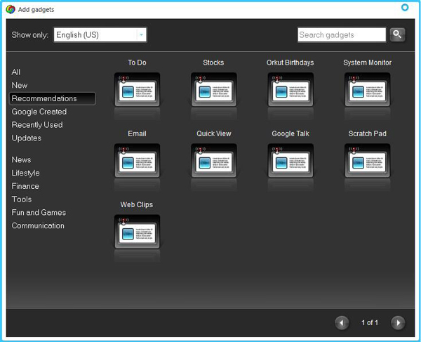Screen dimensions: 421x342
Task: Click the System Monitor title text
Action: click(367, 63)
